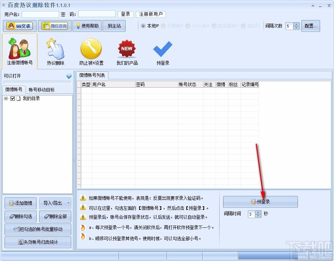Click the 登录 button
Image resolution: width=334 pixels, height=261 pixels.
tap(125, 14)
